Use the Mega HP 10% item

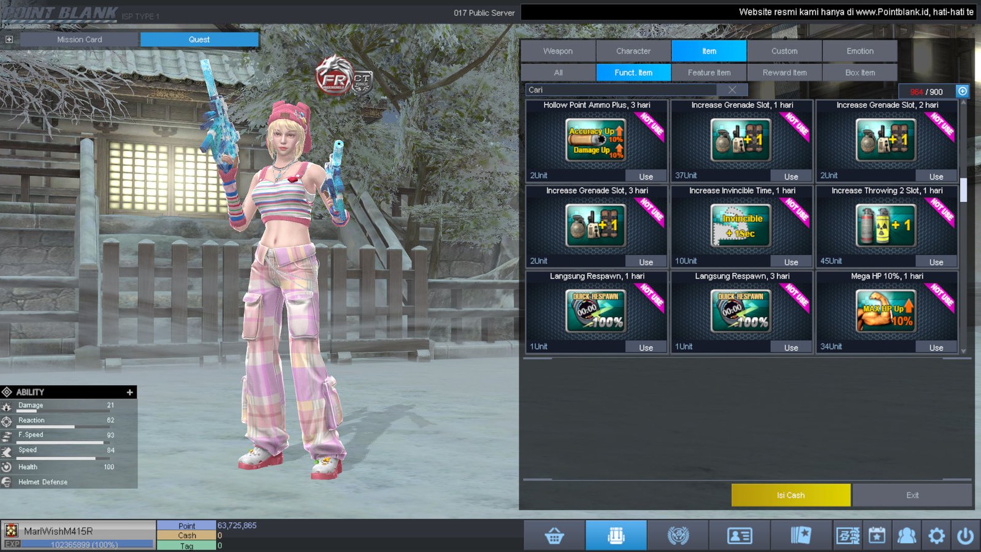click(936, 347)
